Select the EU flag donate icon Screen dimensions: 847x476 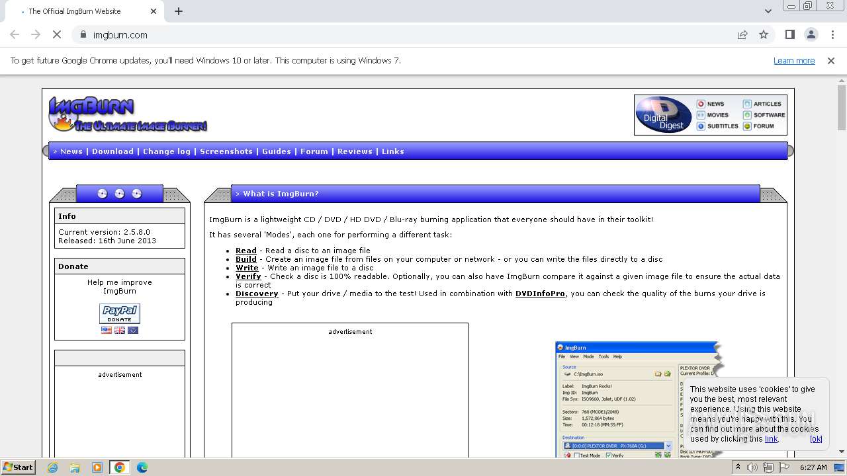133,330
